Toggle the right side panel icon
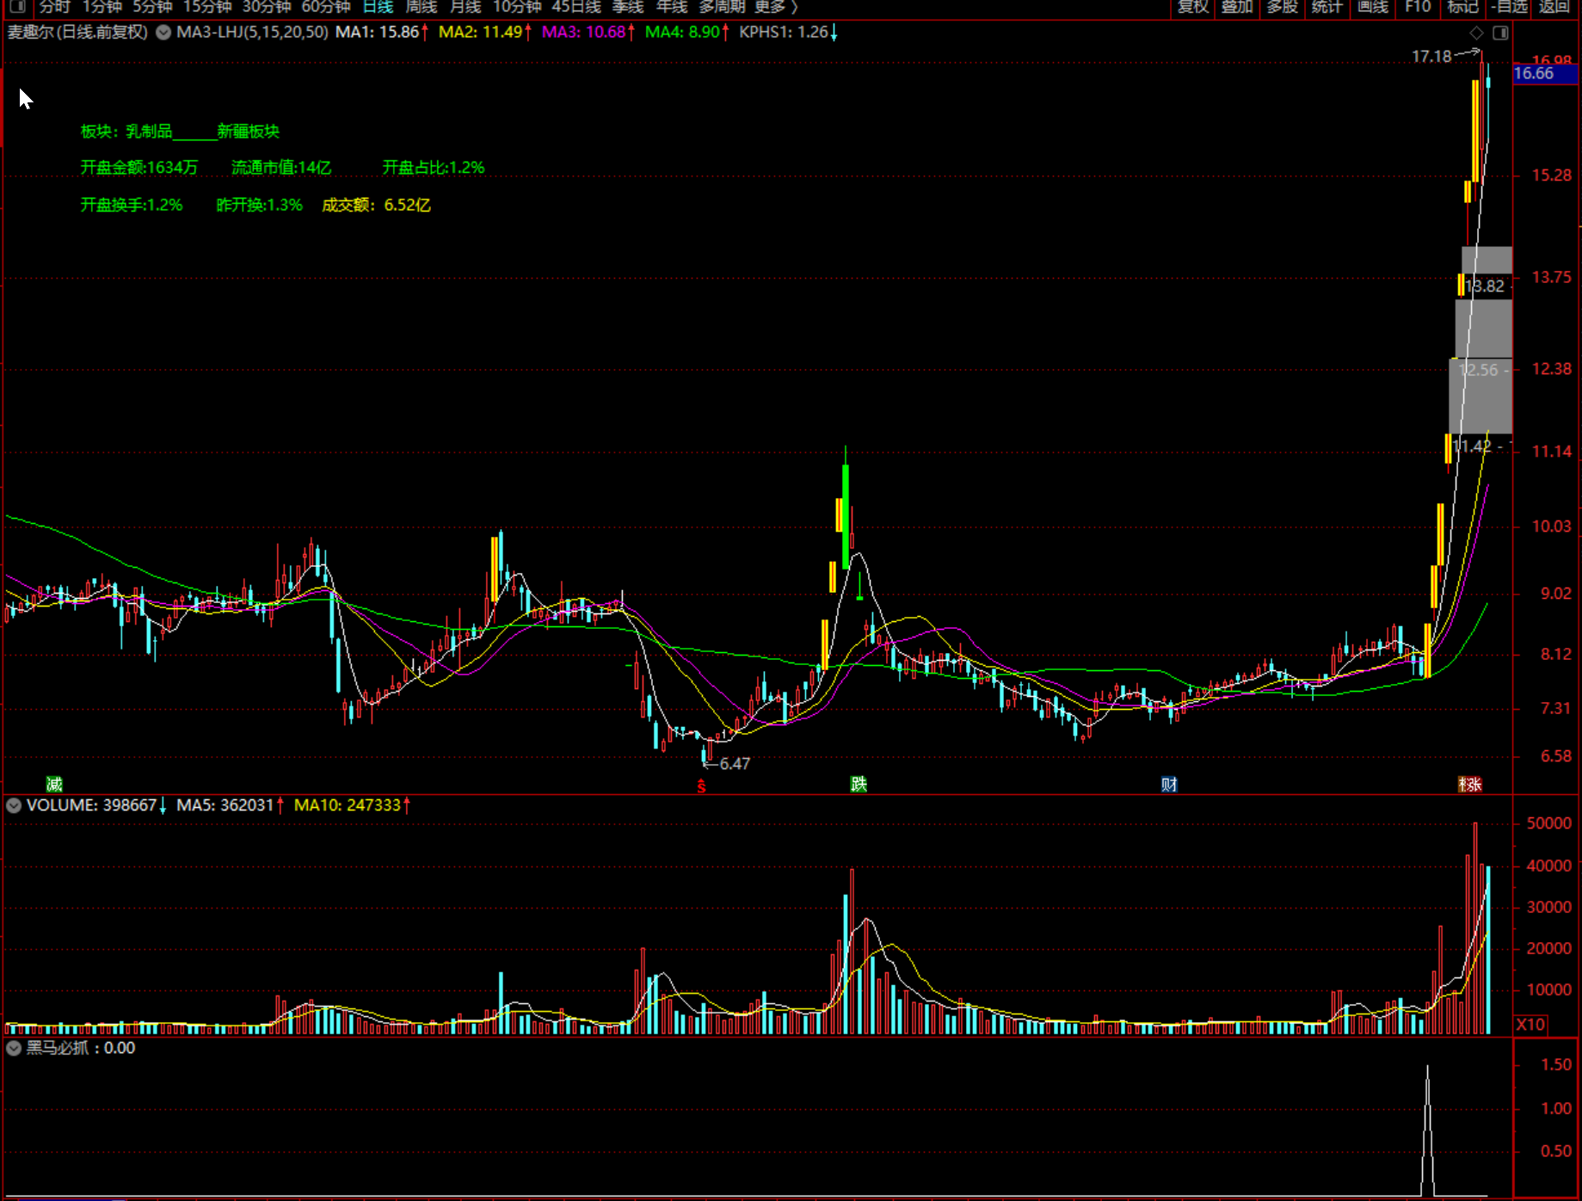Viewport: 1582px width, 1201px height. point(1500,33)
